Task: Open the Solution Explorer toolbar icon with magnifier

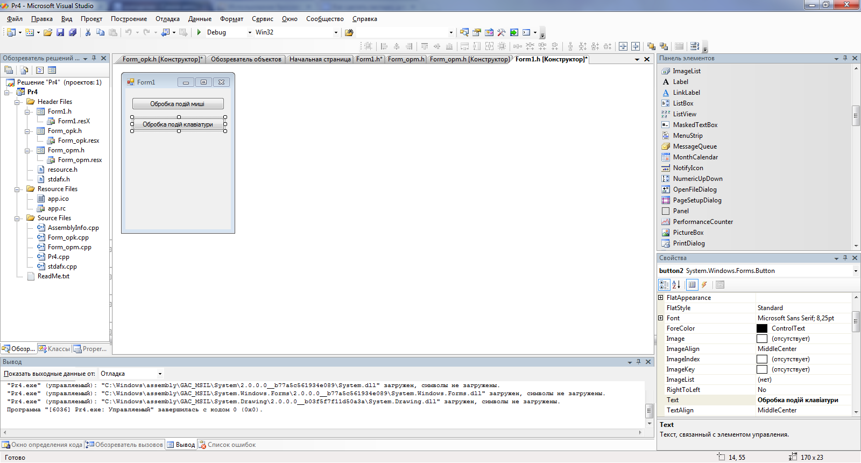Action: tap(464, 32)
